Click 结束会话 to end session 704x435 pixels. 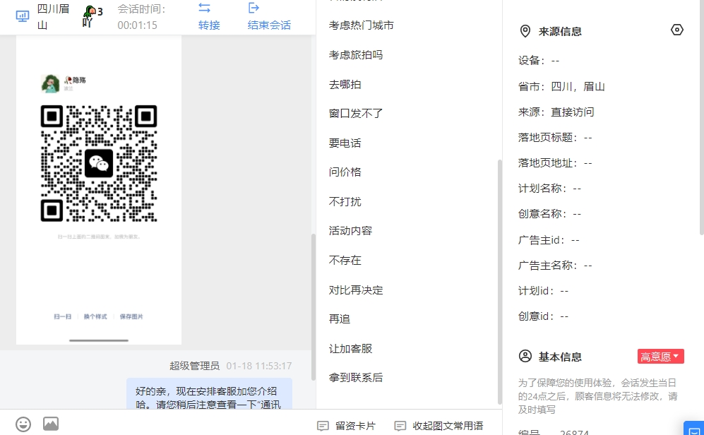coord(270,25)
